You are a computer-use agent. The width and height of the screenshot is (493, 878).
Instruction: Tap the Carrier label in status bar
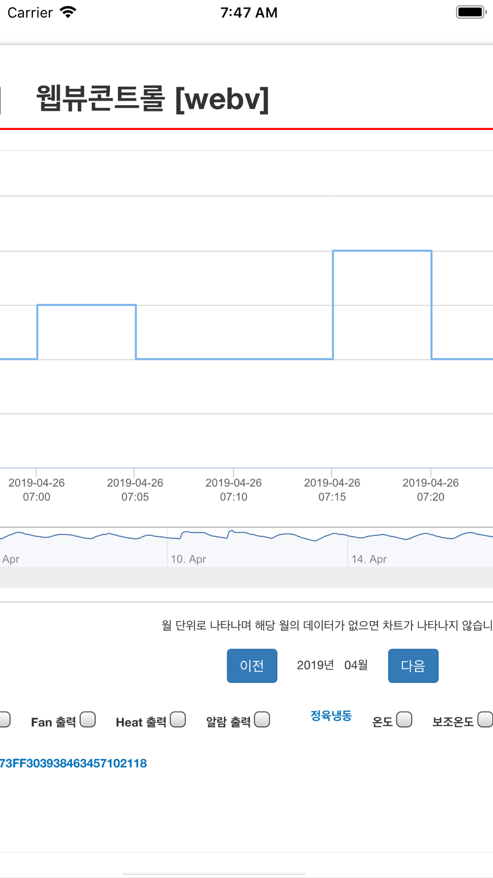click(30, 12)
